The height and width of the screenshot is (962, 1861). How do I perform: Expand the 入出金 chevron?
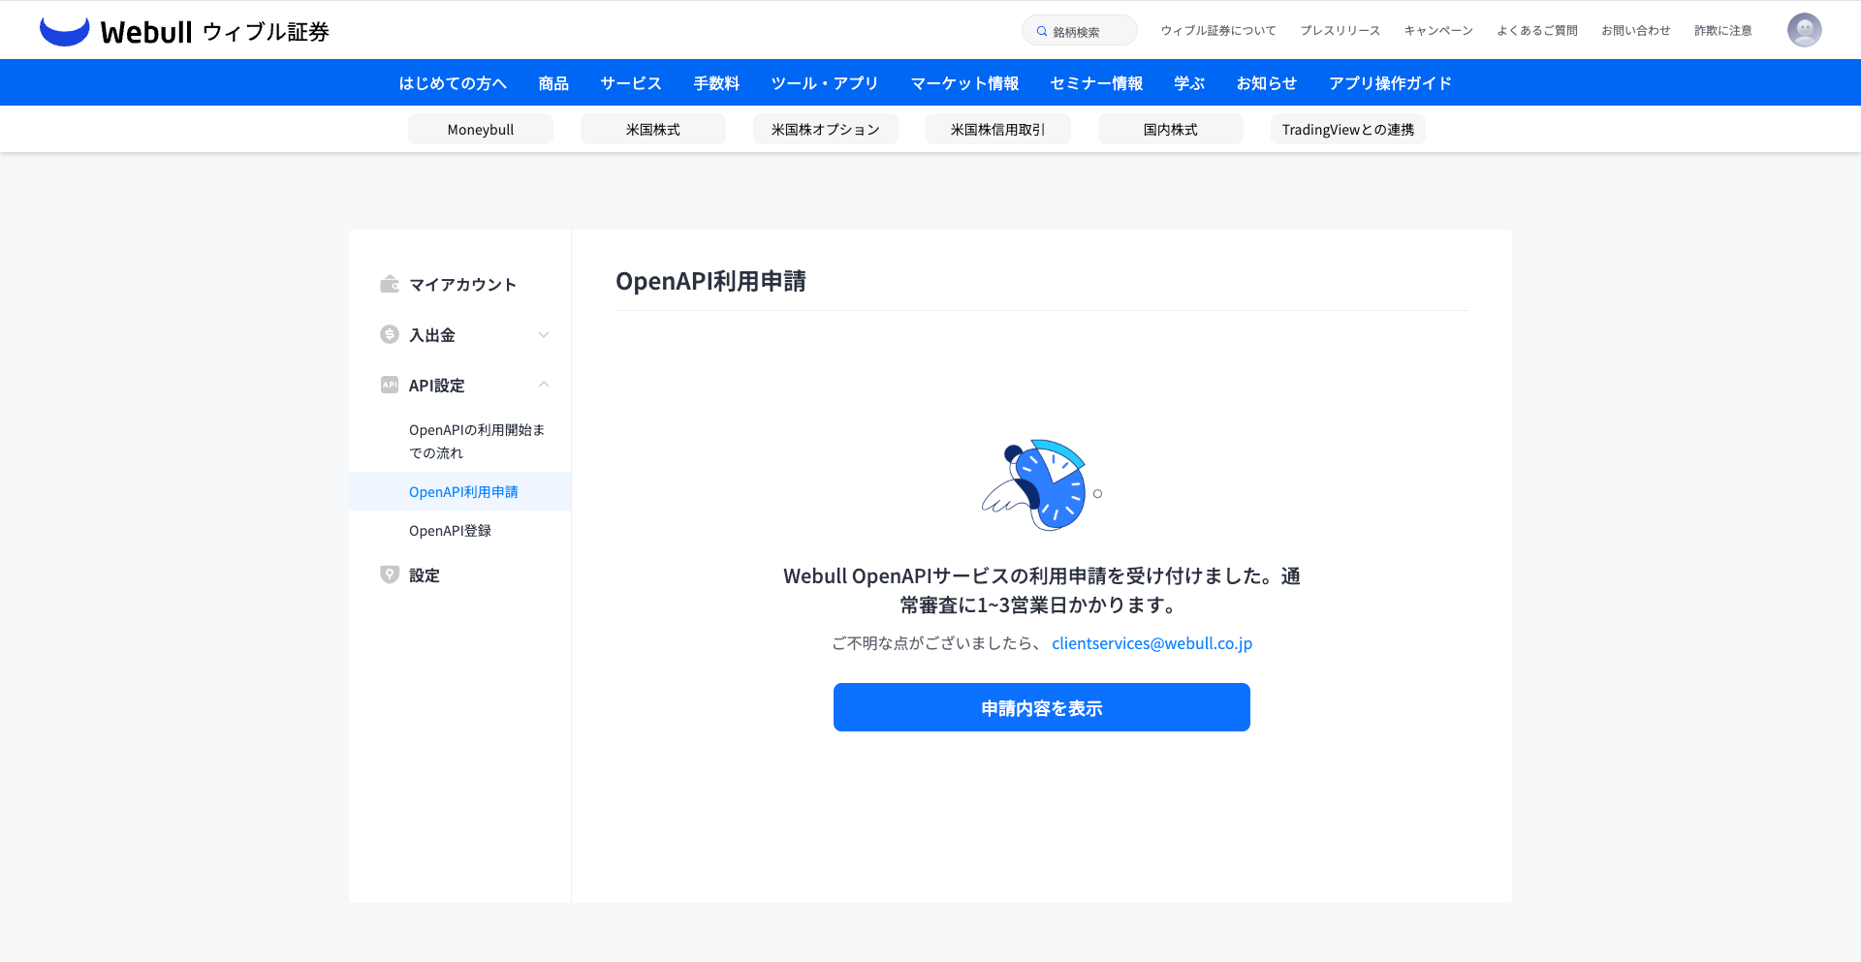tap(544, 334)
